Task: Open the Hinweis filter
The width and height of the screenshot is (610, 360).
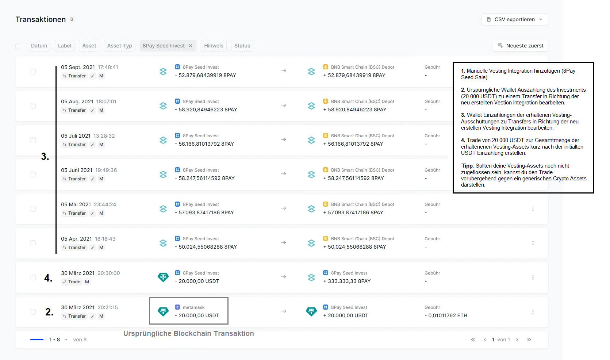Action: pyautogui.click(x=214, y=46)
